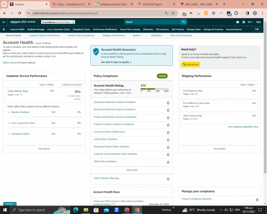Open the notification center icon
This screenshot has width=267, height=214.
click(x=260, y=210)
